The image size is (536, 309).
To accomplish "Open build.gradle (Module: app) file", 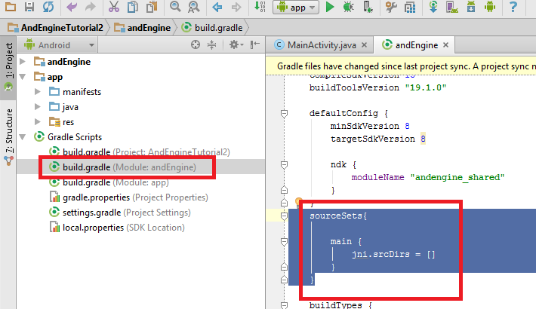I will point(112,182).
